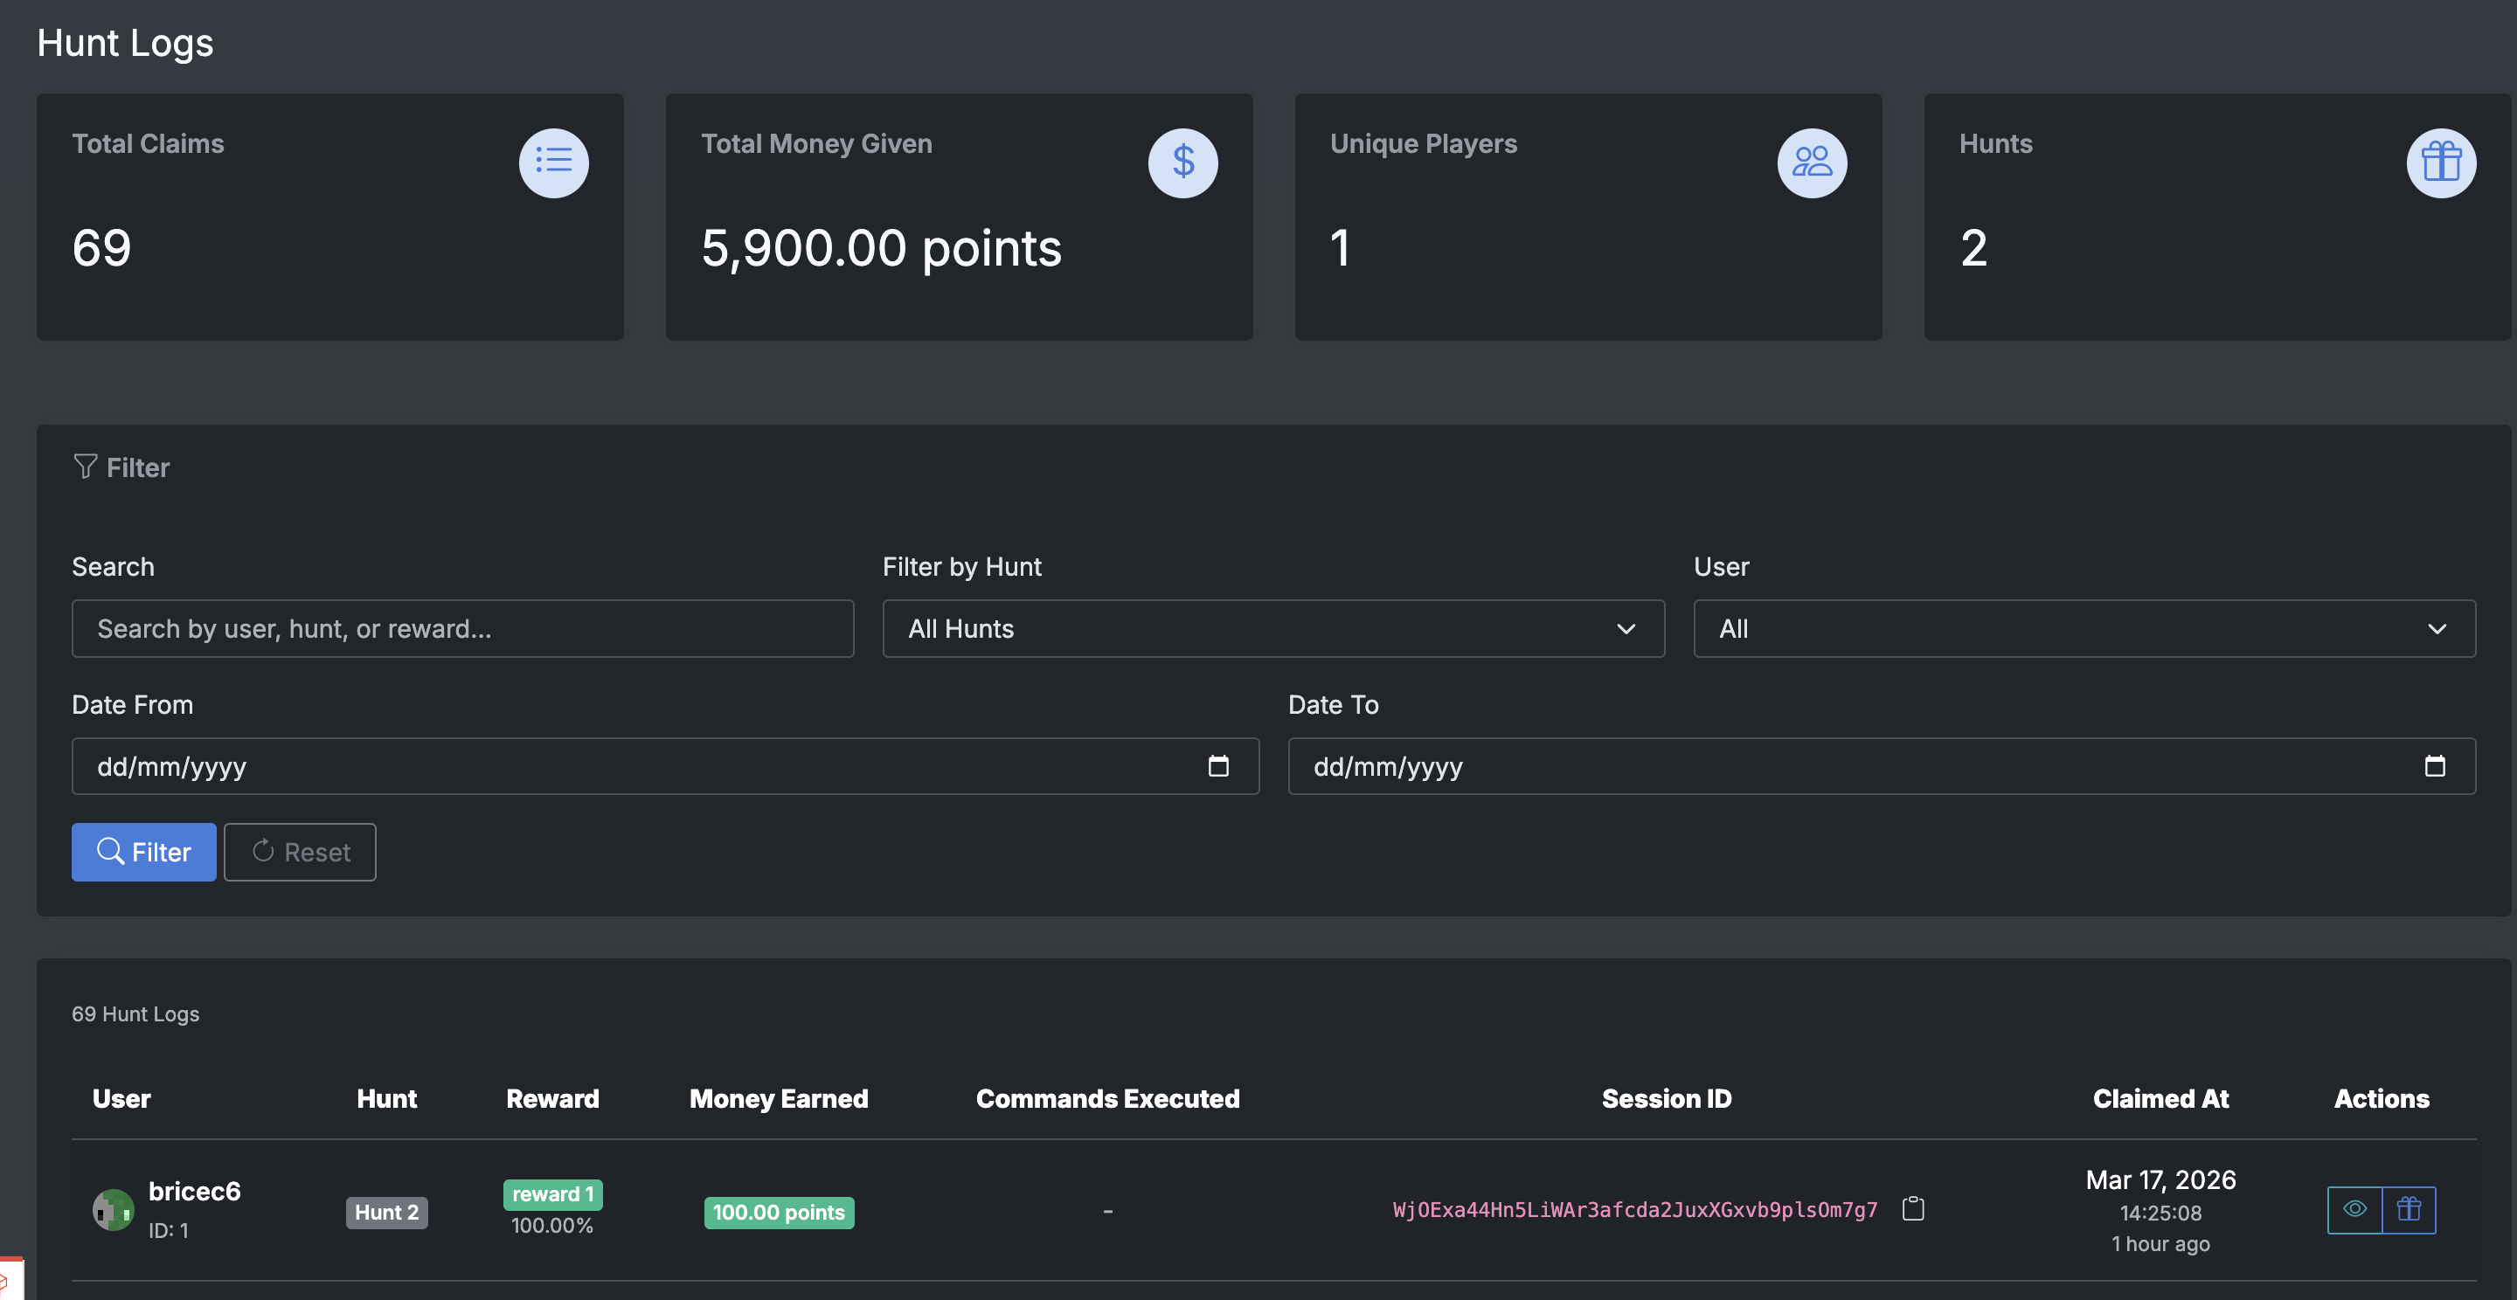Click the Unique Players people icon
Viewport: 2517px width, 1300px height.
click(x=1812, y=162)
